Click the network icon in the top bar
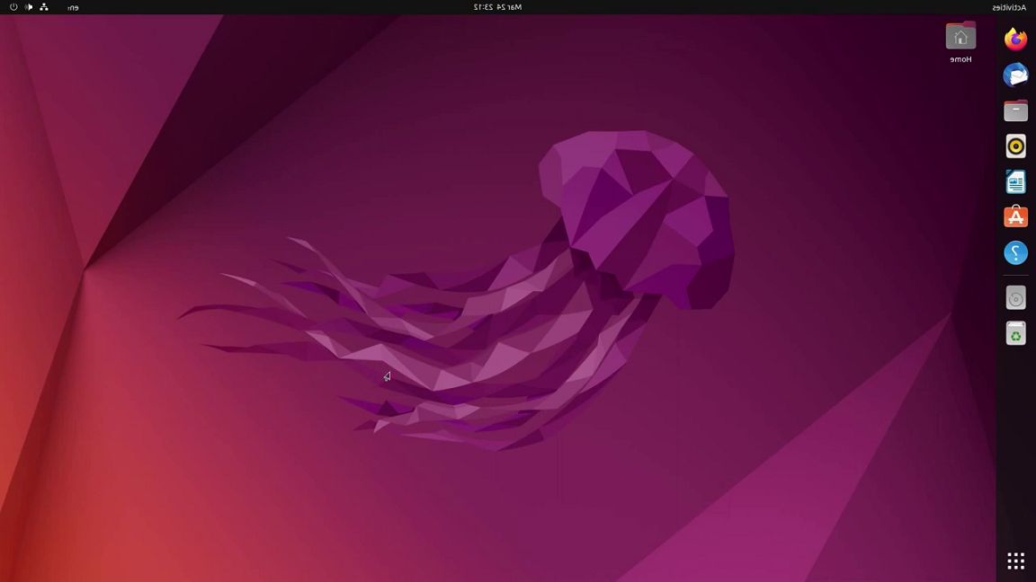Image resolution: width=1036 pixels, height=582 pixels. click(44, 7)
